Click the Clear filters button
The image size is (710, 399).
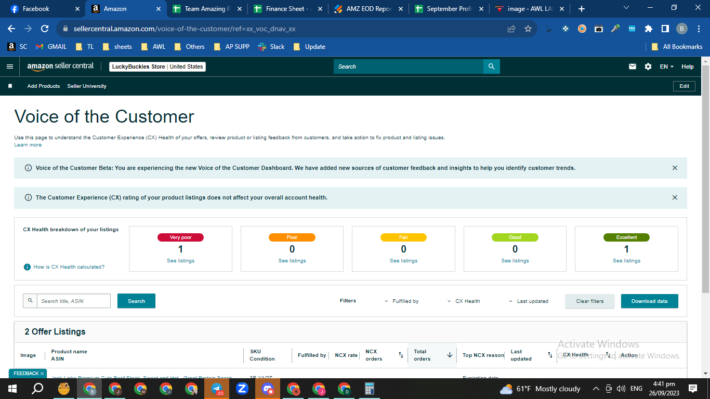(x=590, y=301)
